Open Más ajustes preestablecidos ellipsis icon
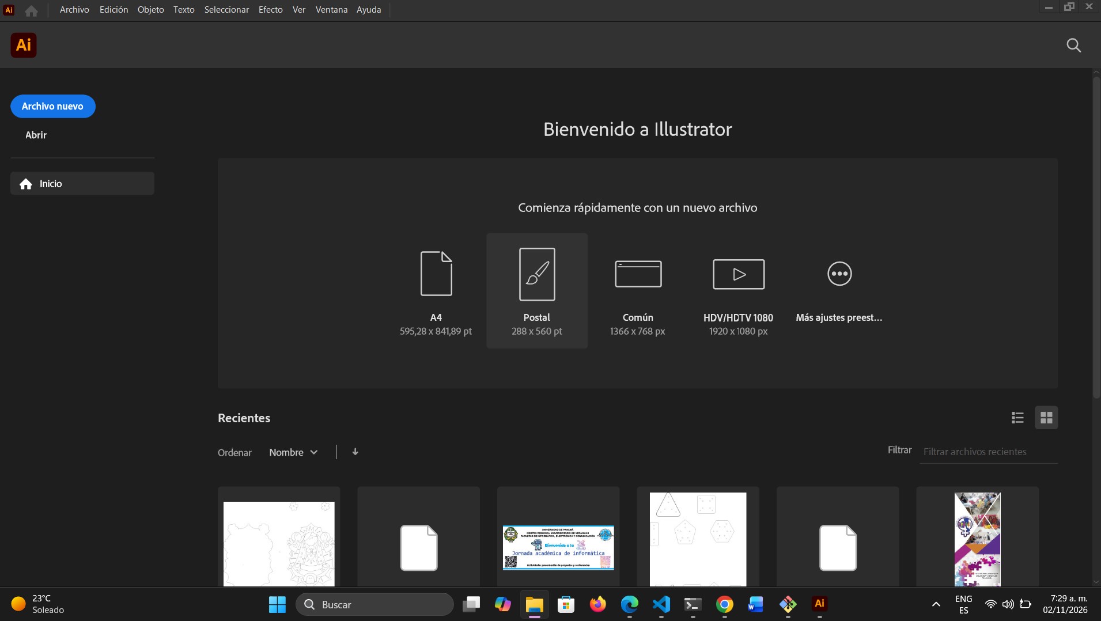Viewport: 1101px width, 621px height. pos(839,274)
